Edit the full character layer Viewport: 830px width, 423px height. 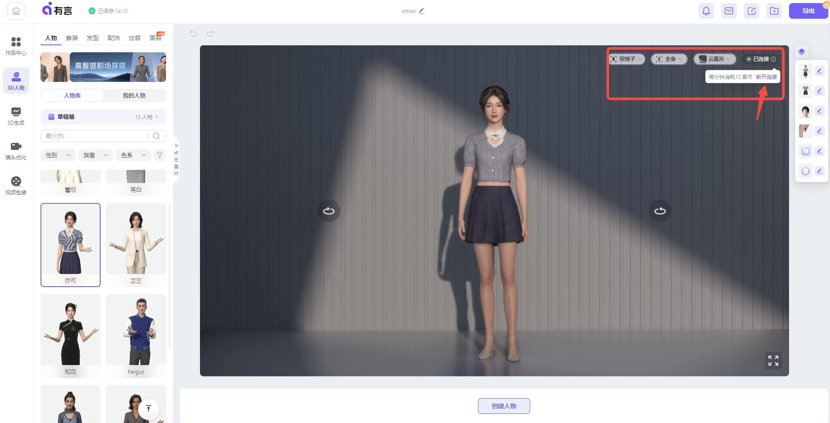[x=820, y=71]
